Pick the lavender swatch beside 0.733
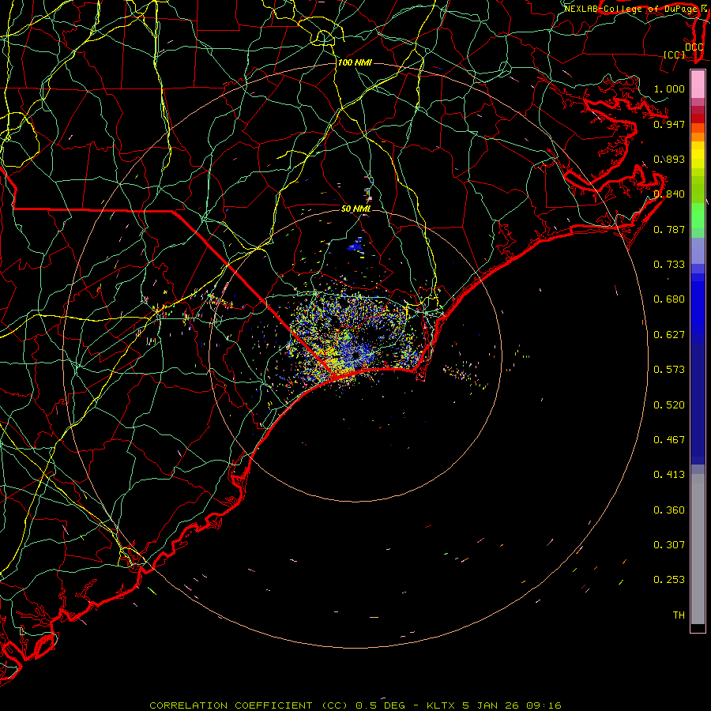 point(698,251)
